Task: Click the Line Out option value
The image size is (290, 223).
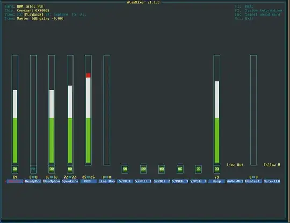Action: pyautogui.click(x=235, y=165)
